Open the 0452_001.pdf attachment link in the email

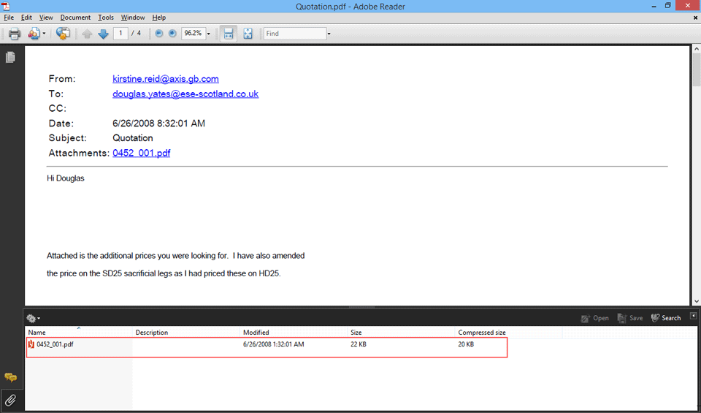[141, 153]
